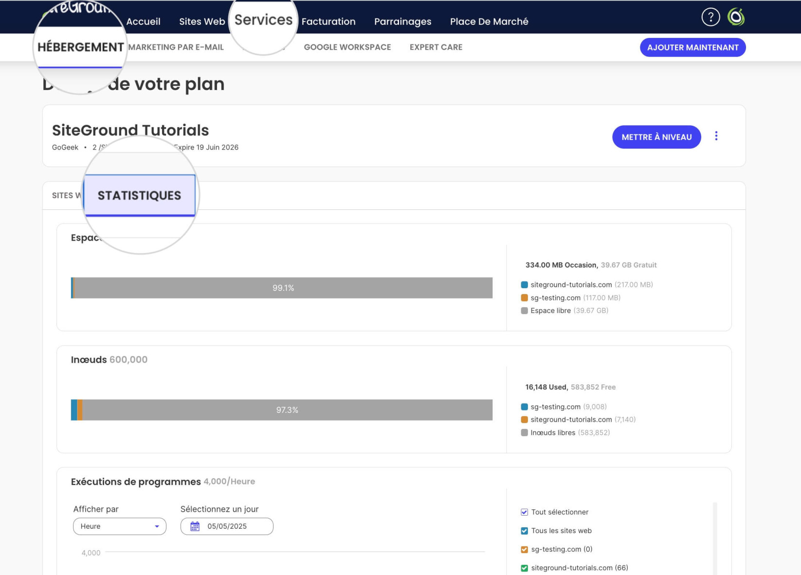Click the inodes usage bar at 97.3%
The height and width of the screenshot is (575, 801).
282,410
